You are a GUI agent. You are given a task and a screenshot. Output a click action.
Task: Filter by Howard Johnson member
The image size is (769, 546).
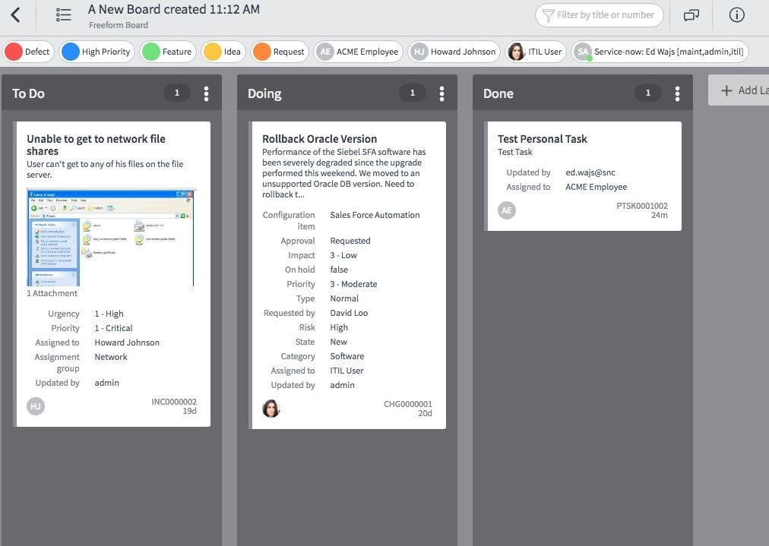(454, 52)
